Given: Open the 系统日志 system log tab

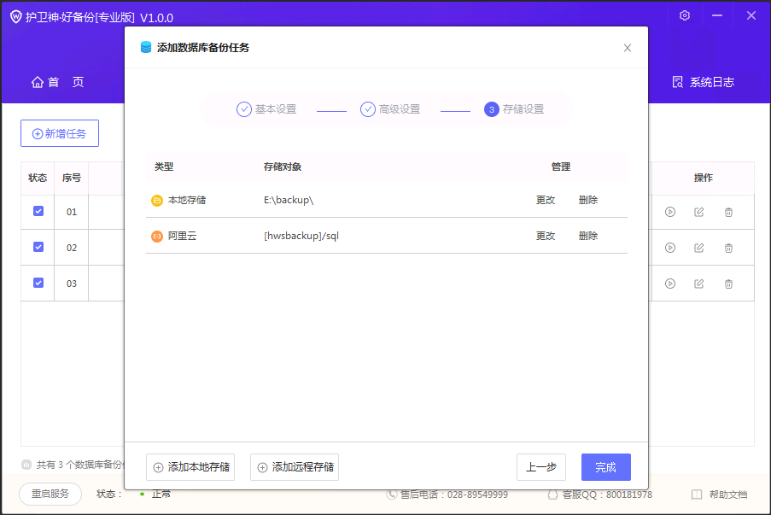Looking at the screenshot, I should coord(704,82).
